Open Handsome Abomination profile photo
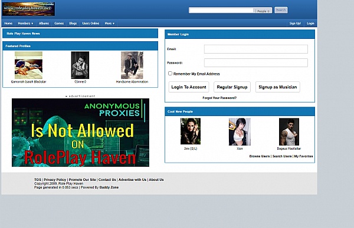The image size is (354, 228). (x=132, y=65)
